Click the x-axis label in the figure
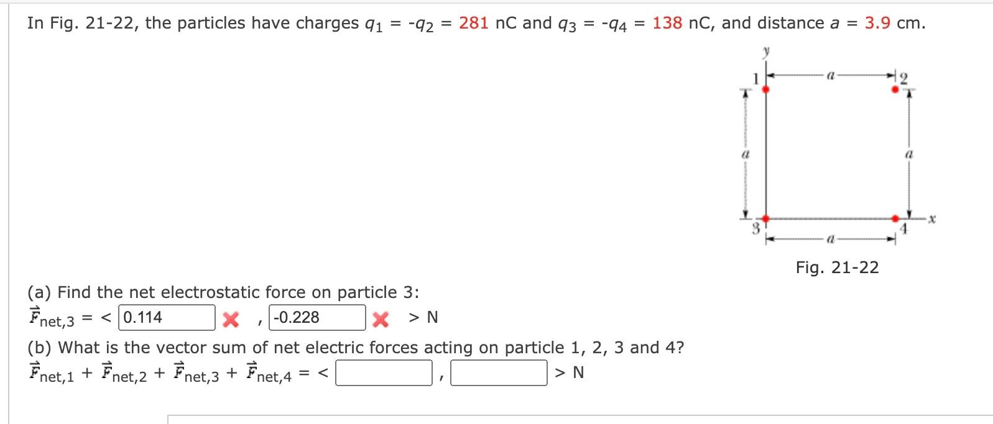 (931, 218)
